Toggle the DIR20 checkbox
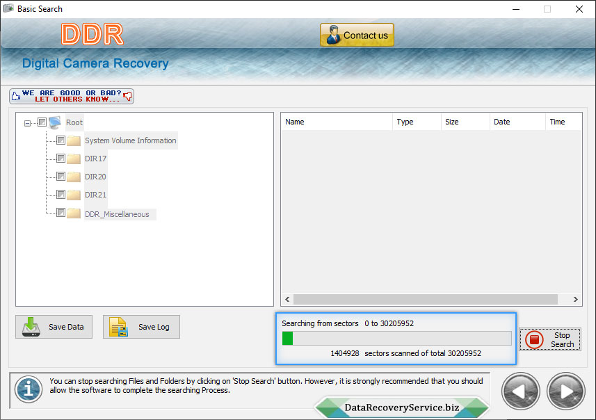This screenshot has height=420, width=596. pyautogui.click(x=61, y=177)
